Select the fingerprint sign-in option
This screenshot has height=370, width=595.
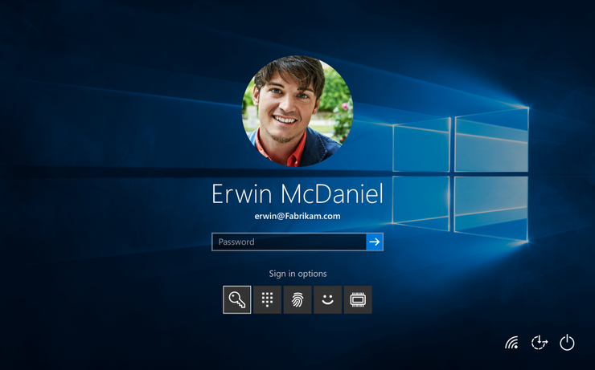297,299
